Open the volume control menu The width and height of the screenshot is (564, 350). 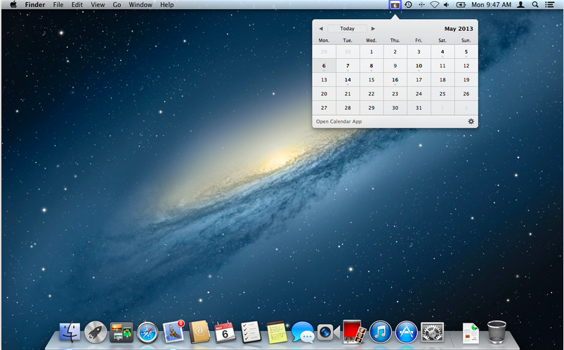point(447,5)
